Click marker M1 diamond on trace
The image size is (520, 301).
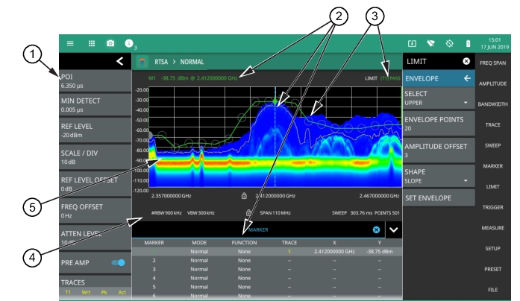click(275, 101)
